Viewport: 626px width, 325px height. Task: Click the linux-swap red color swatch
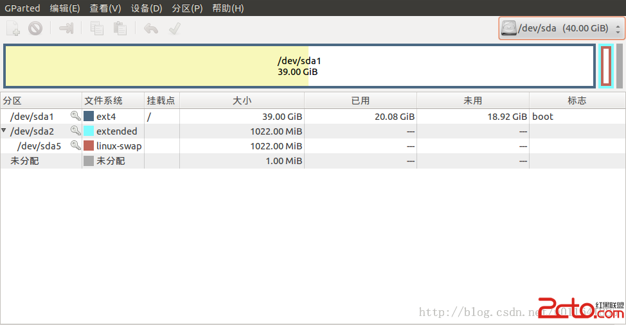(x=89, y=146)
